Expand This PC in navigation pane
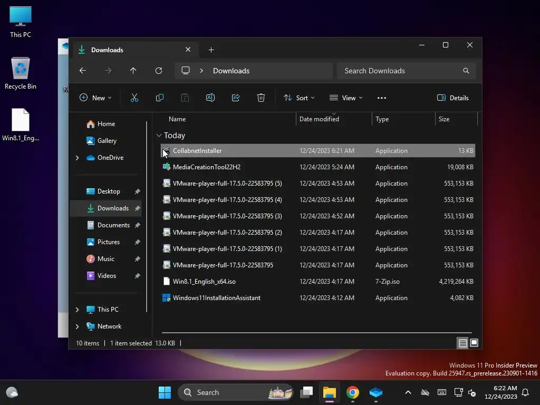 point(77,310)
